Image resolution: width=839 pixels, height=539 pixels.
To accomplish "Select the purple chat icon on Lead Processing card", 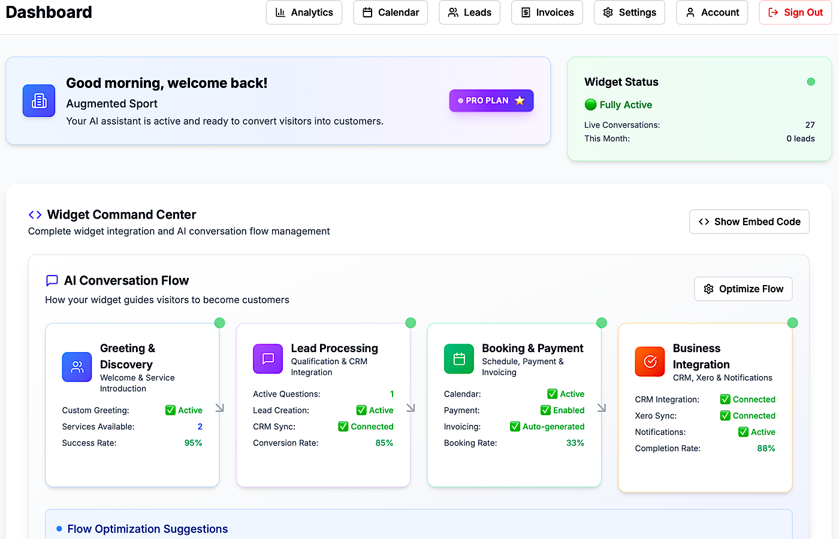I will [268, 359].
